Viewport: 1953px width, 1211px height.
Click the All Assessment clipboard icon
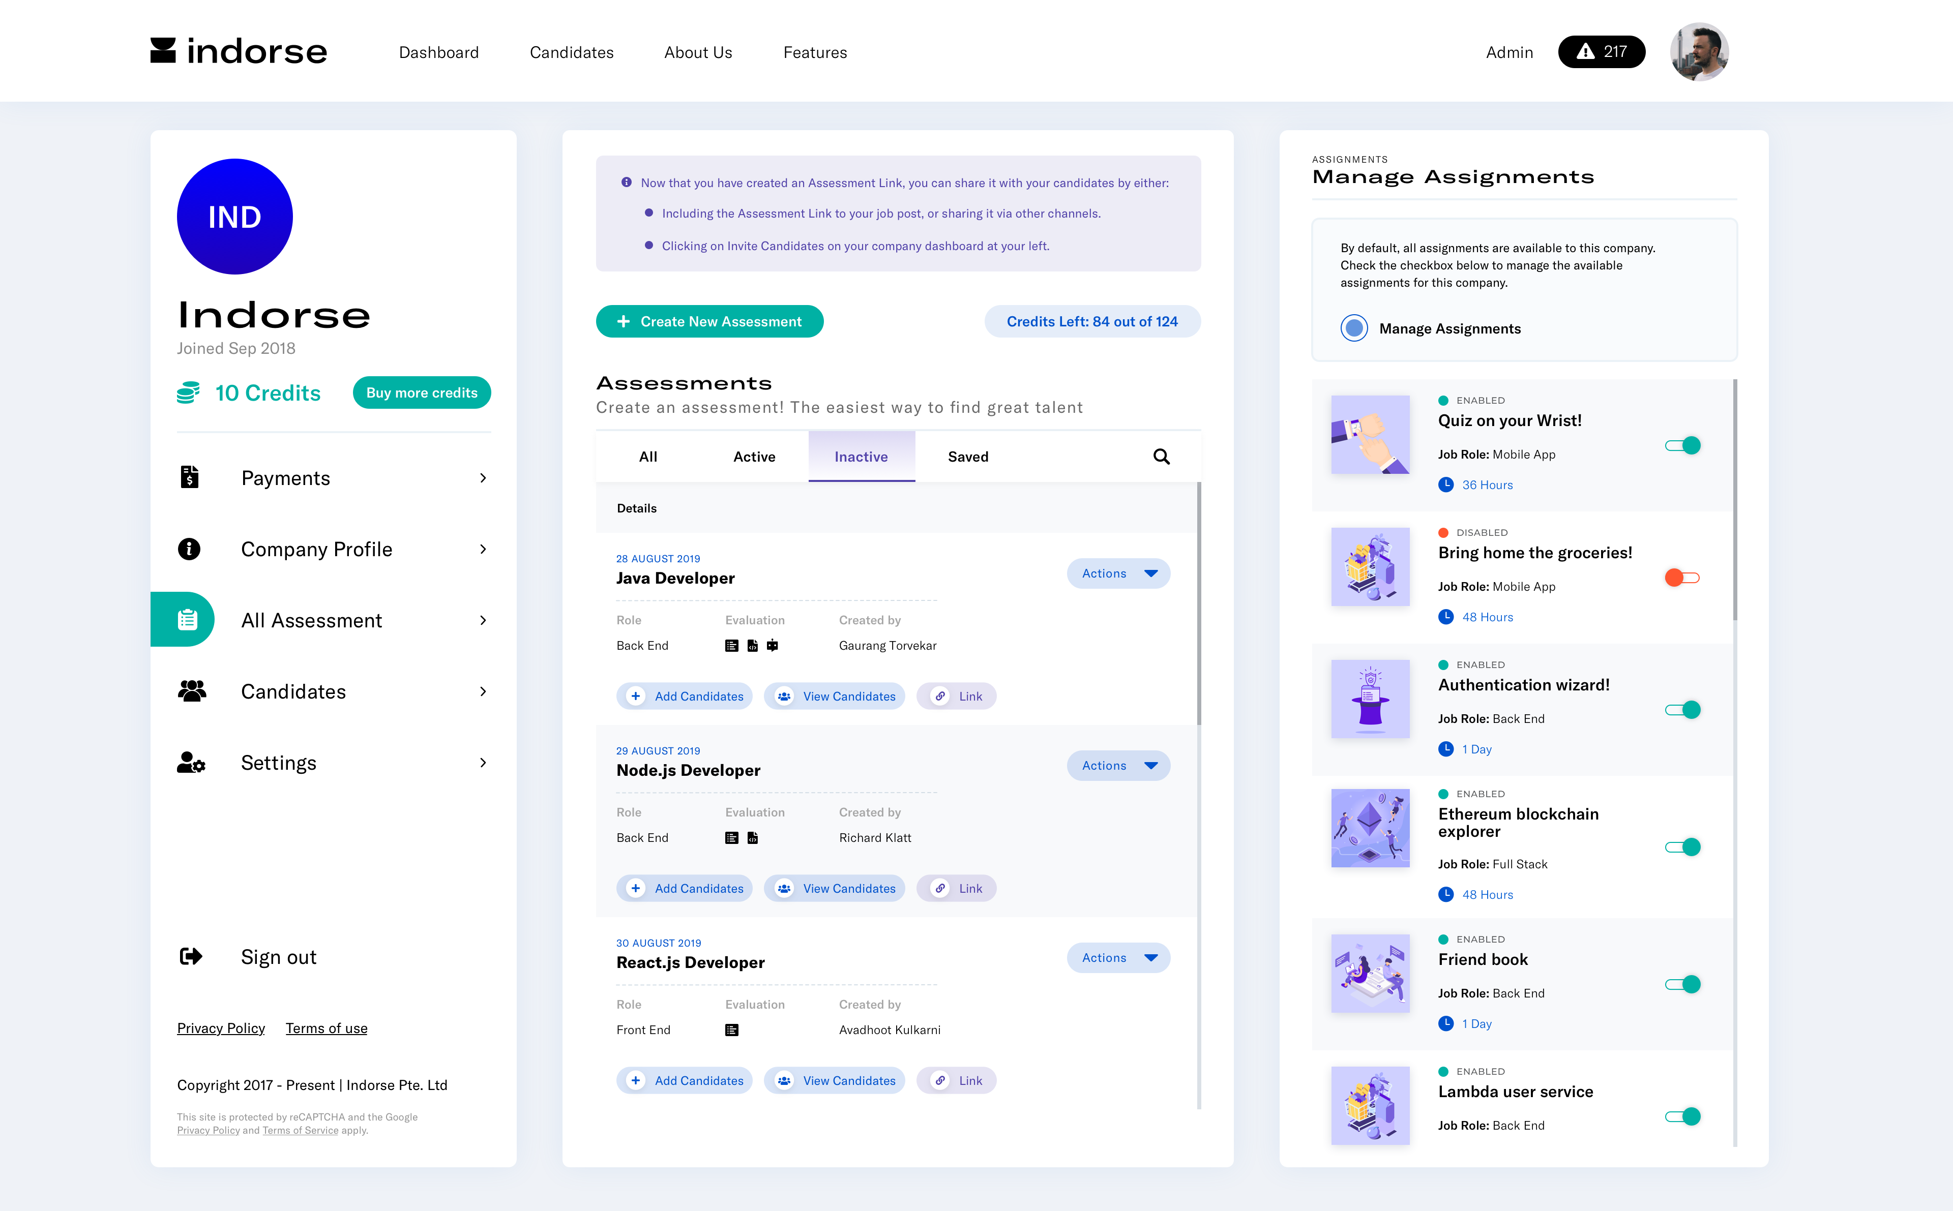[x=188, y=619]
